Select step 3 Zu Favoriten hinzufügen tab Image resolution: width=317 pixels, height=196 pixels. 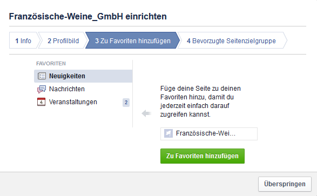(x=133, y=40)
